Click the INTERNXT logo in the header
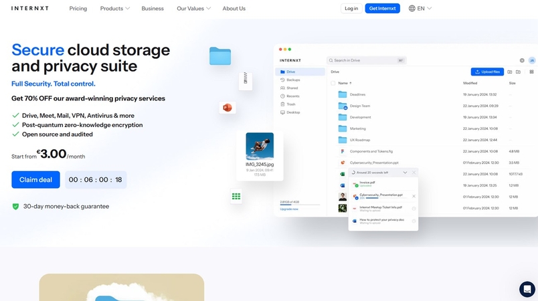538x301 pixels. point(30,8)
